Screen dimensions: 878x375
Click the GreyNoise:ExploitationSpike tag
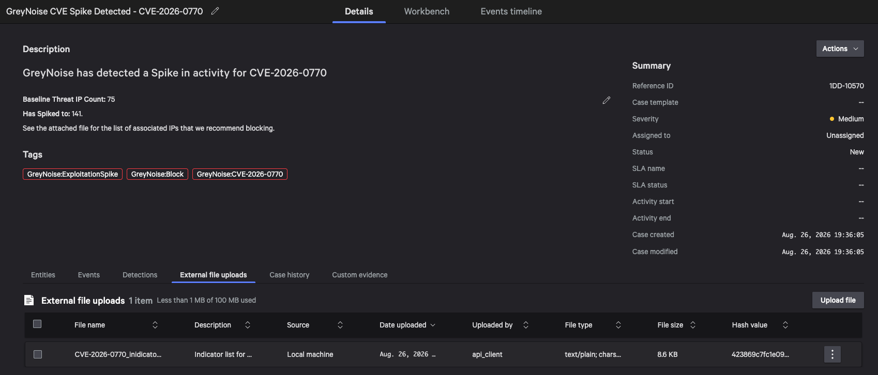pos(72,174)
